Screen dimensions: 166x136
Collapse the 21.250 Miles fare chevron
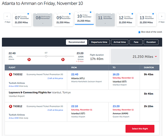coord(156,57)
